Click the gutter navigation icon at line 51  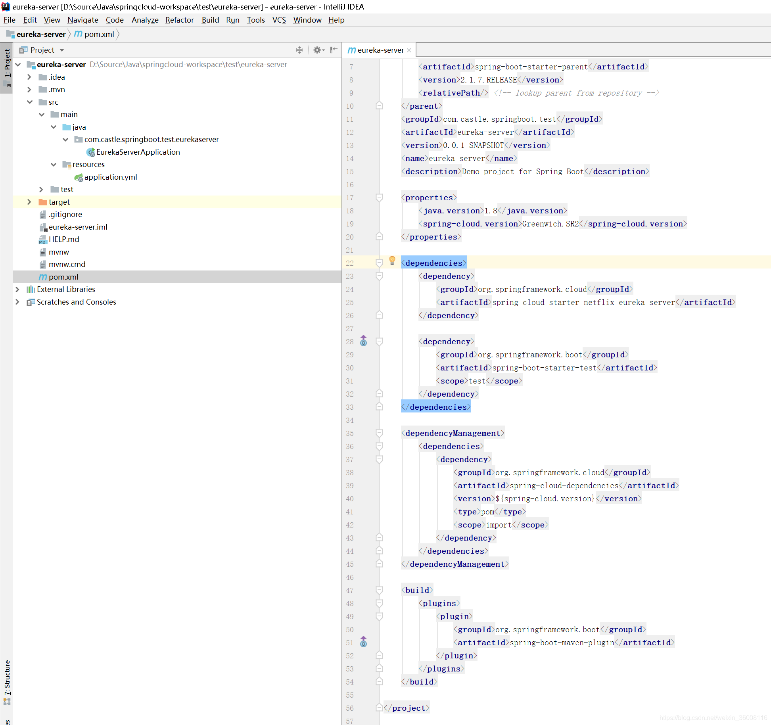[363, 642]
